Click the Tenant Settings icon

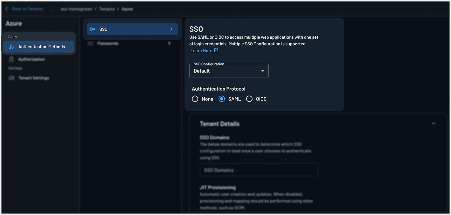[11, 78]
